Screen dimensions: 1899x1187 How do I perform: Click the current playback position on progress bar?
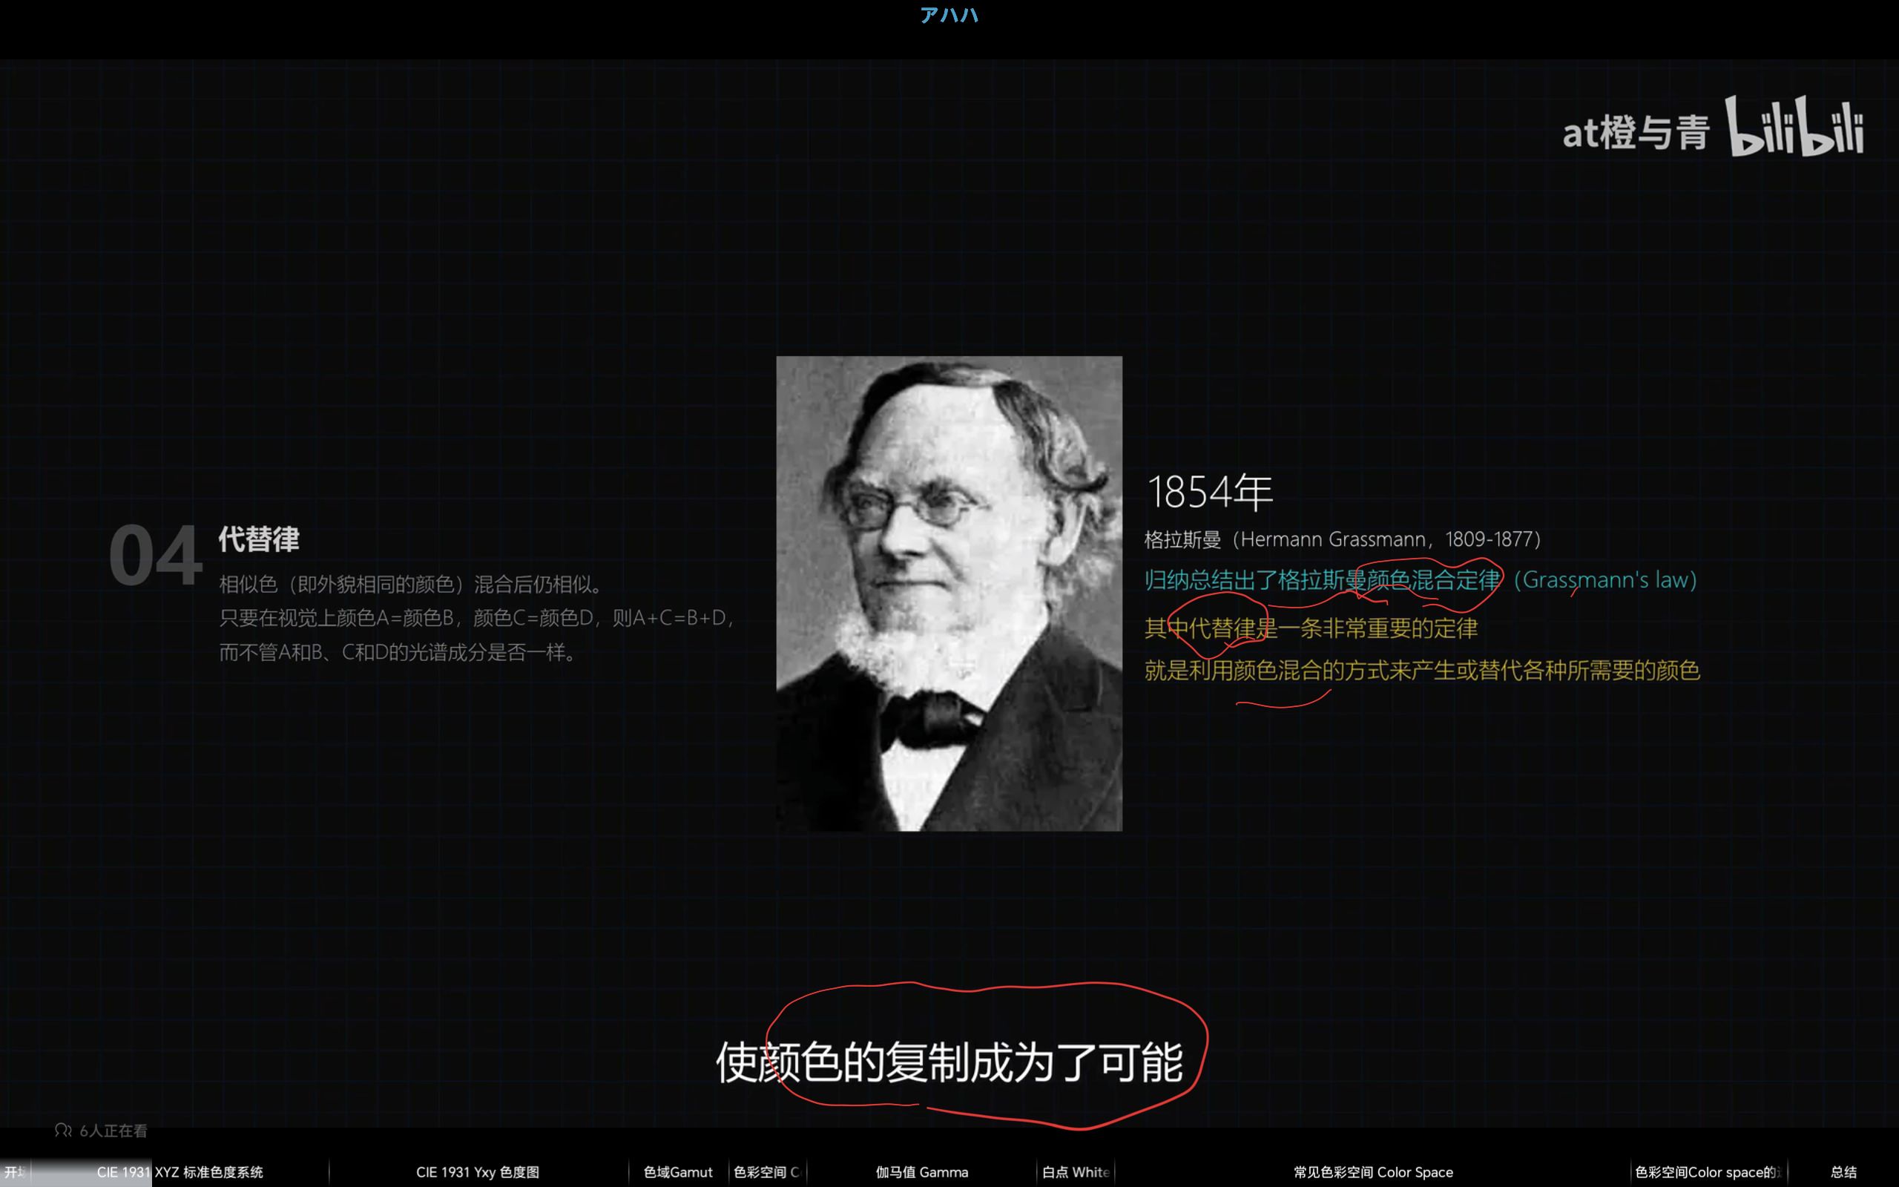(151, 1172)
